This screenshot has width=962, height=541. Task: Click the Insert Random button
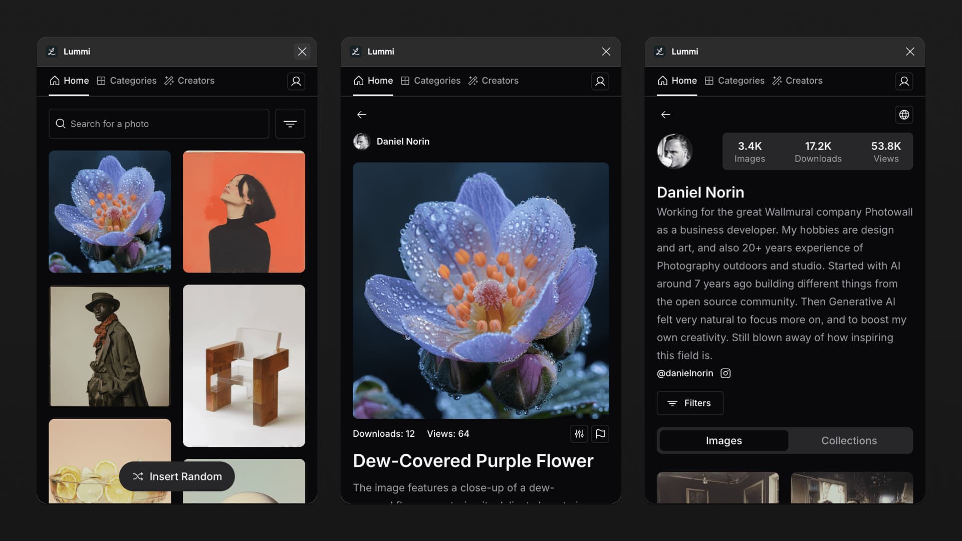click(177, 476)
